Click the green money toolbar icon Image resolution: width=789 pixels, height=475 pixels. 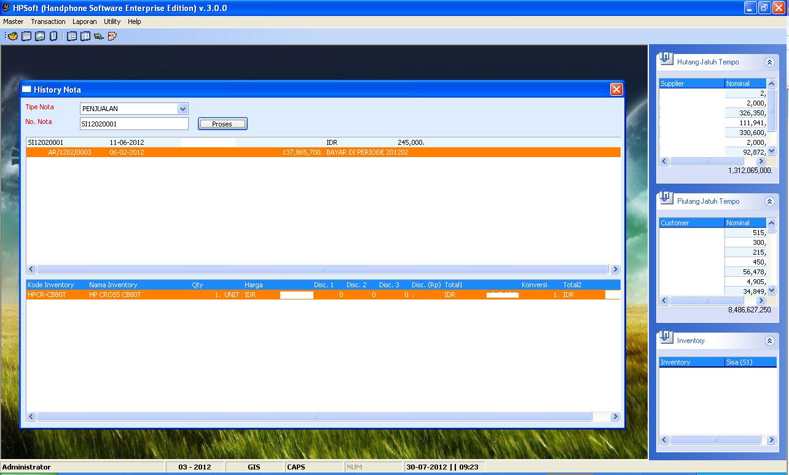[99, 36]
